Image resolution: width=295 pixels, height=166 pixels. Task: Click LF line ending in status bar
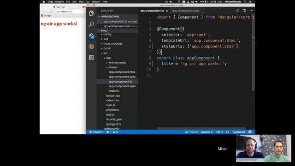click(228, 132)
